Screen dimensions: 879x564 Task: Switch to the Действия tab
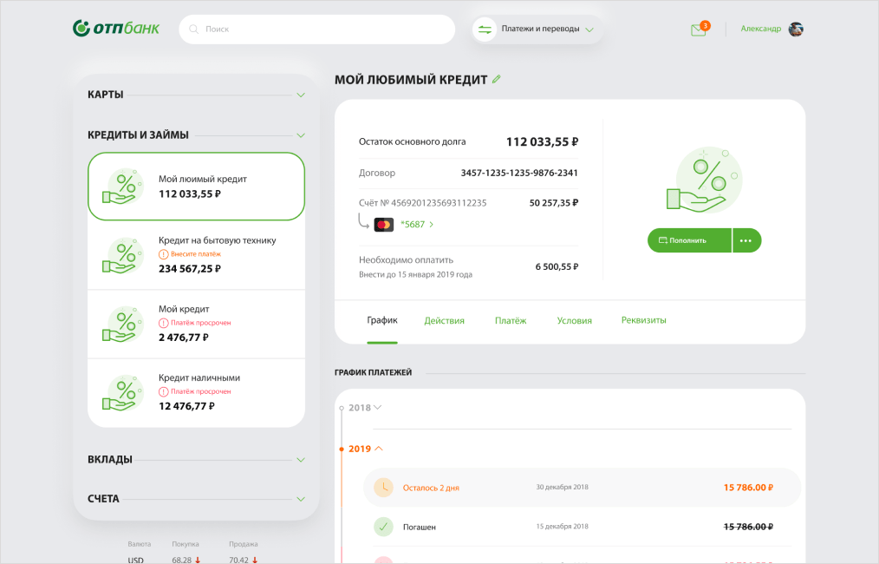pos(444,320)
